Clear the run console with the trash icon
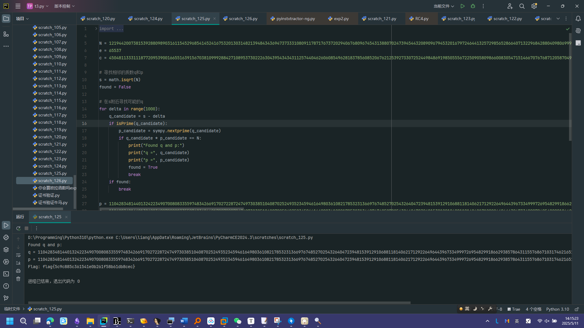This screenshot has width=584, height=328. 18,279
